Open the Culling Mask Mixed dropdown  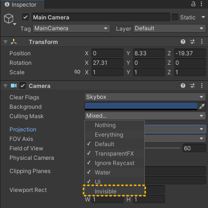point(145,116)
